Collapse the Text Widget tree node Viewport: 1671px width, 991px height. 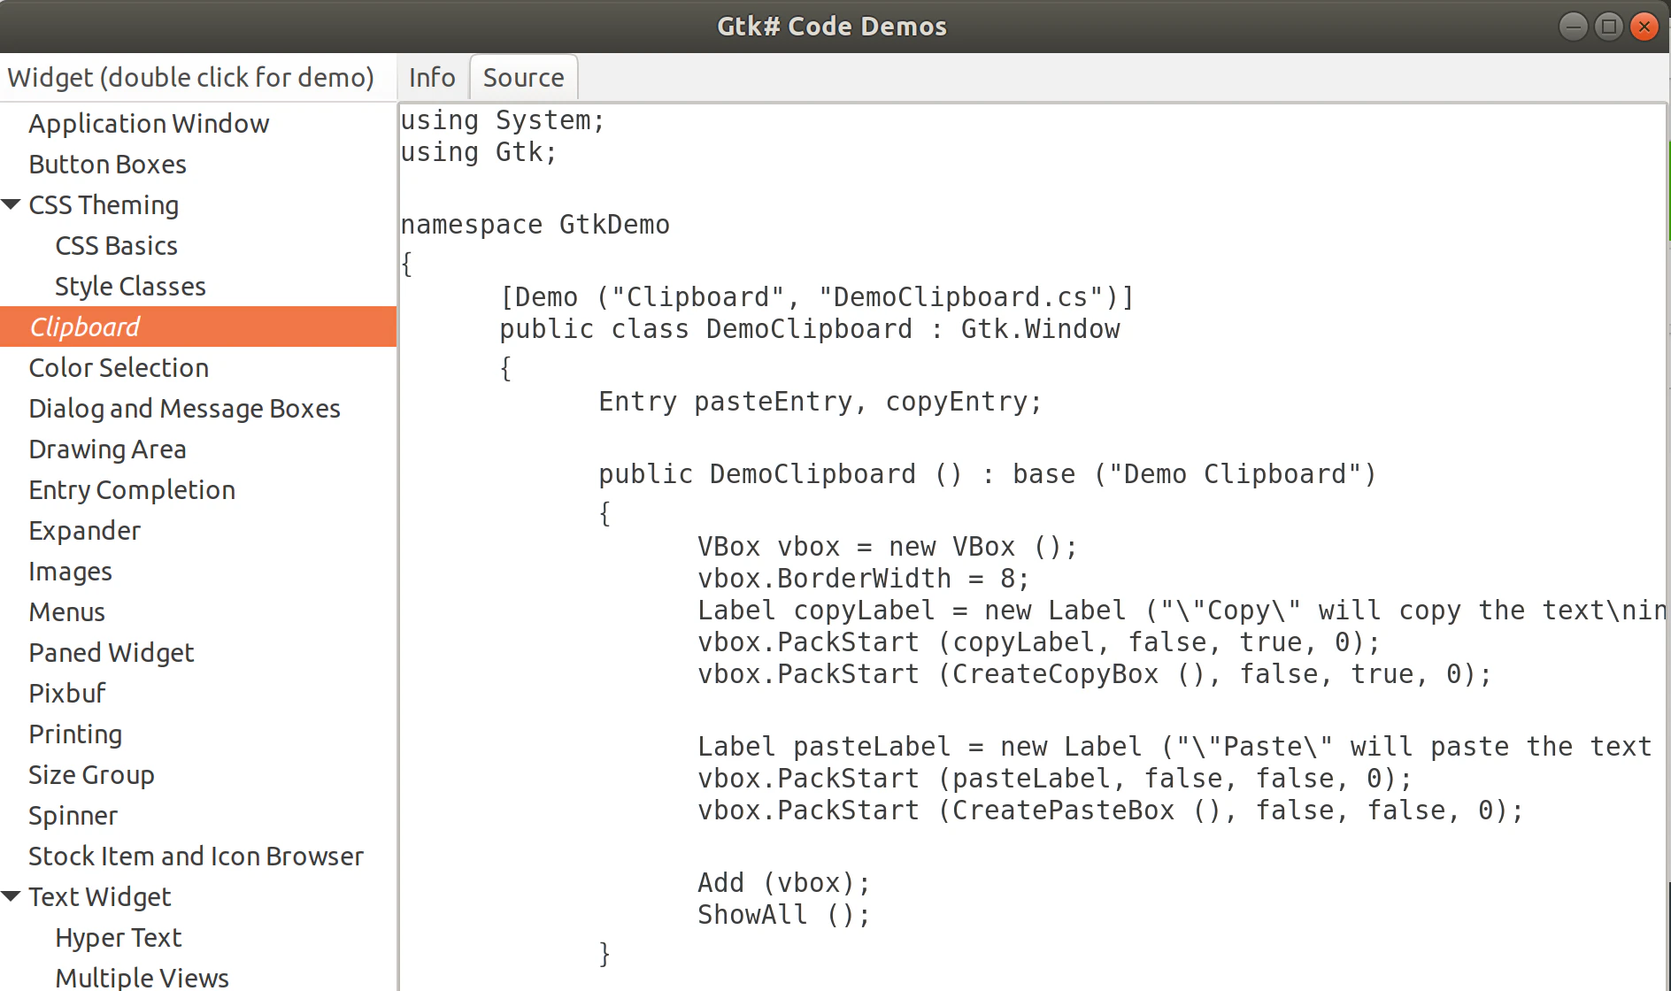12,897
